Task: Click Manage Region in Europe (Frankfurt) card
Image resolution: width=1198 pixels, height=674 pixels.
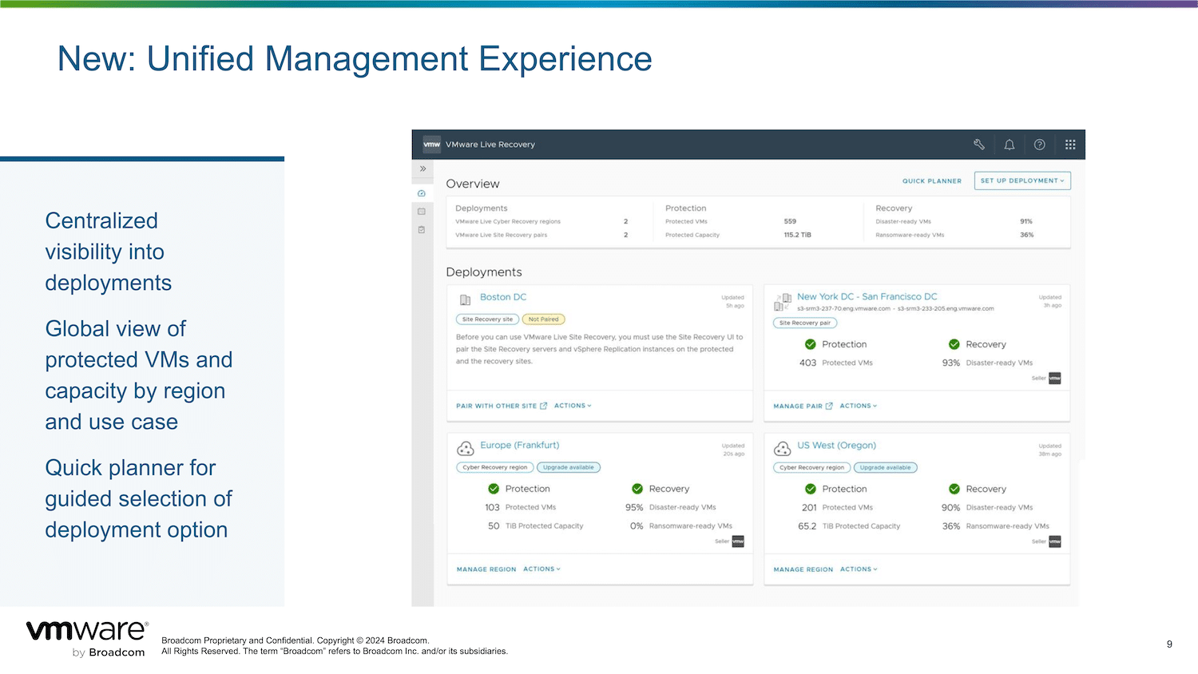Action: pyautogui.click(x=486, y=569)
